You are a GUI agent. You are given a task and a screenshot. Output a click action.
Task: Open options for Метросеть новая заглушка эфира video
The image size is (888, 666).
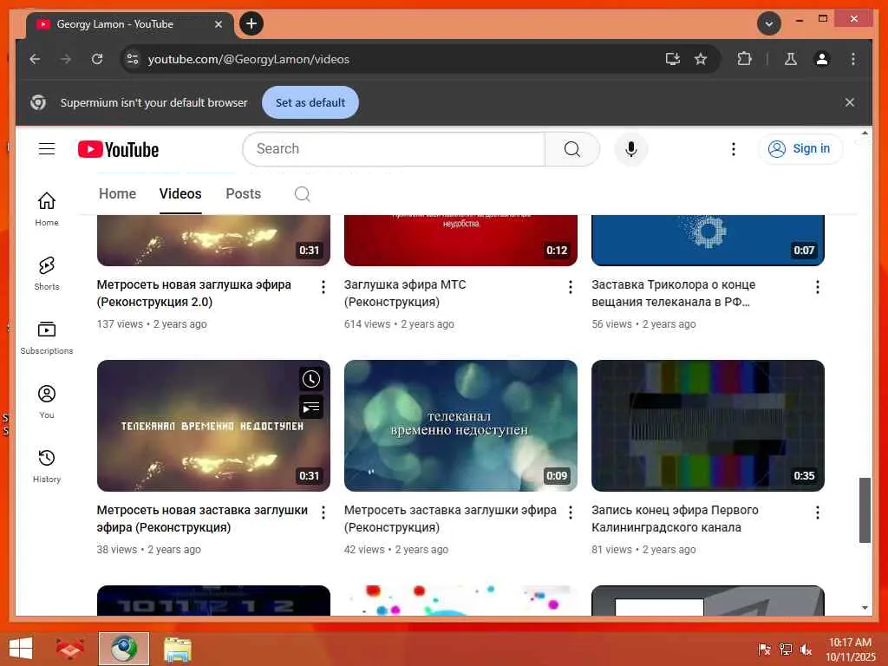tap(323, 287)
